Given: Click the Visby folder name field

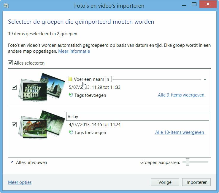Looking at the screenshot, I should 138,116.
